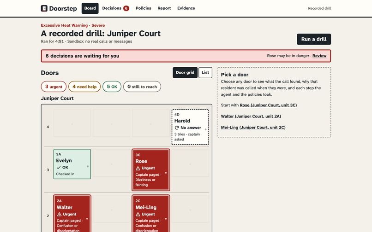Image resolution: width=372 pixels, height=232 pixels.
Task: Filter doors by 3 urgent
Action: click(54, 87)
